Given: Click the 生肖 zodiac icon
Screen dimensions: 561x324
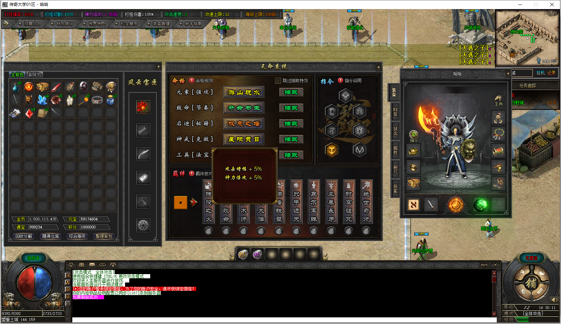Looking at the screenshot, I should click(498, 99).
